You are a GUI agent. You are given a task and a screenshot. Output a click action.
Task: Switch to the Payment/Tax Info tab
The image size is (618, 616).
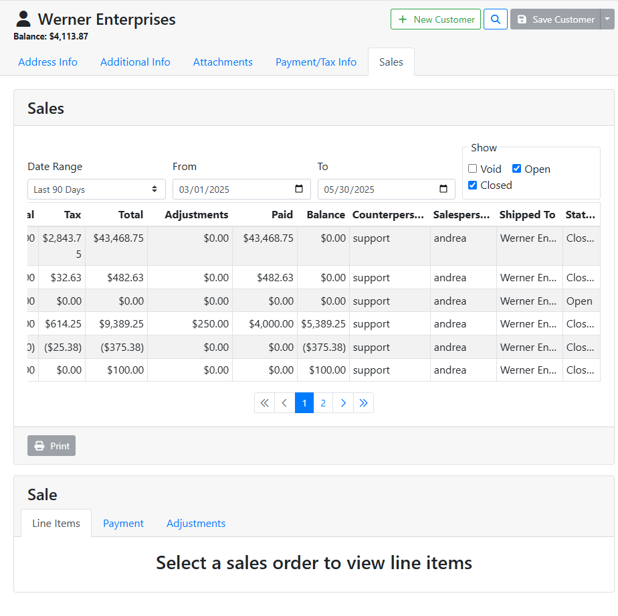316,62
